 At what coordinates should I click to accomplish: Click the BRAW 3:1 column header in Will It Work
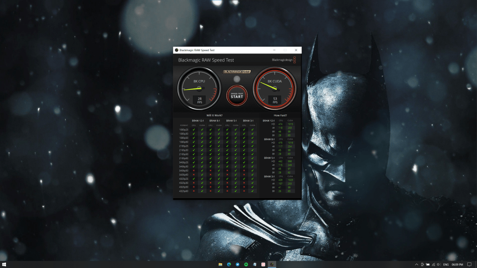click(x=248, y=121)
